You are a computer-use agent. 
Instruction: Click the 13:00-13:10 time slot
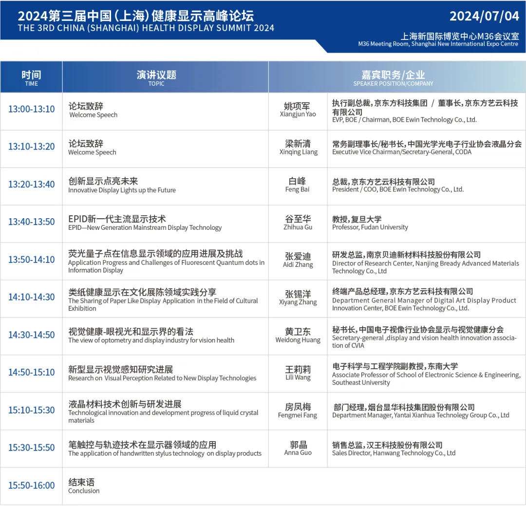click(x=31, y=109)
